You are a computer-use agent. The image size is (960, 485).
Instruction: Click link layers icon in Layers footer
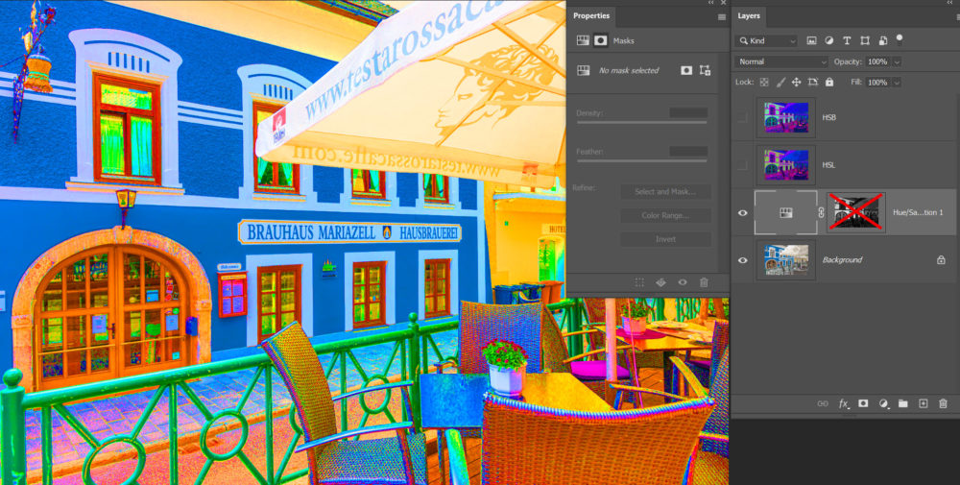tap(823, 403)
